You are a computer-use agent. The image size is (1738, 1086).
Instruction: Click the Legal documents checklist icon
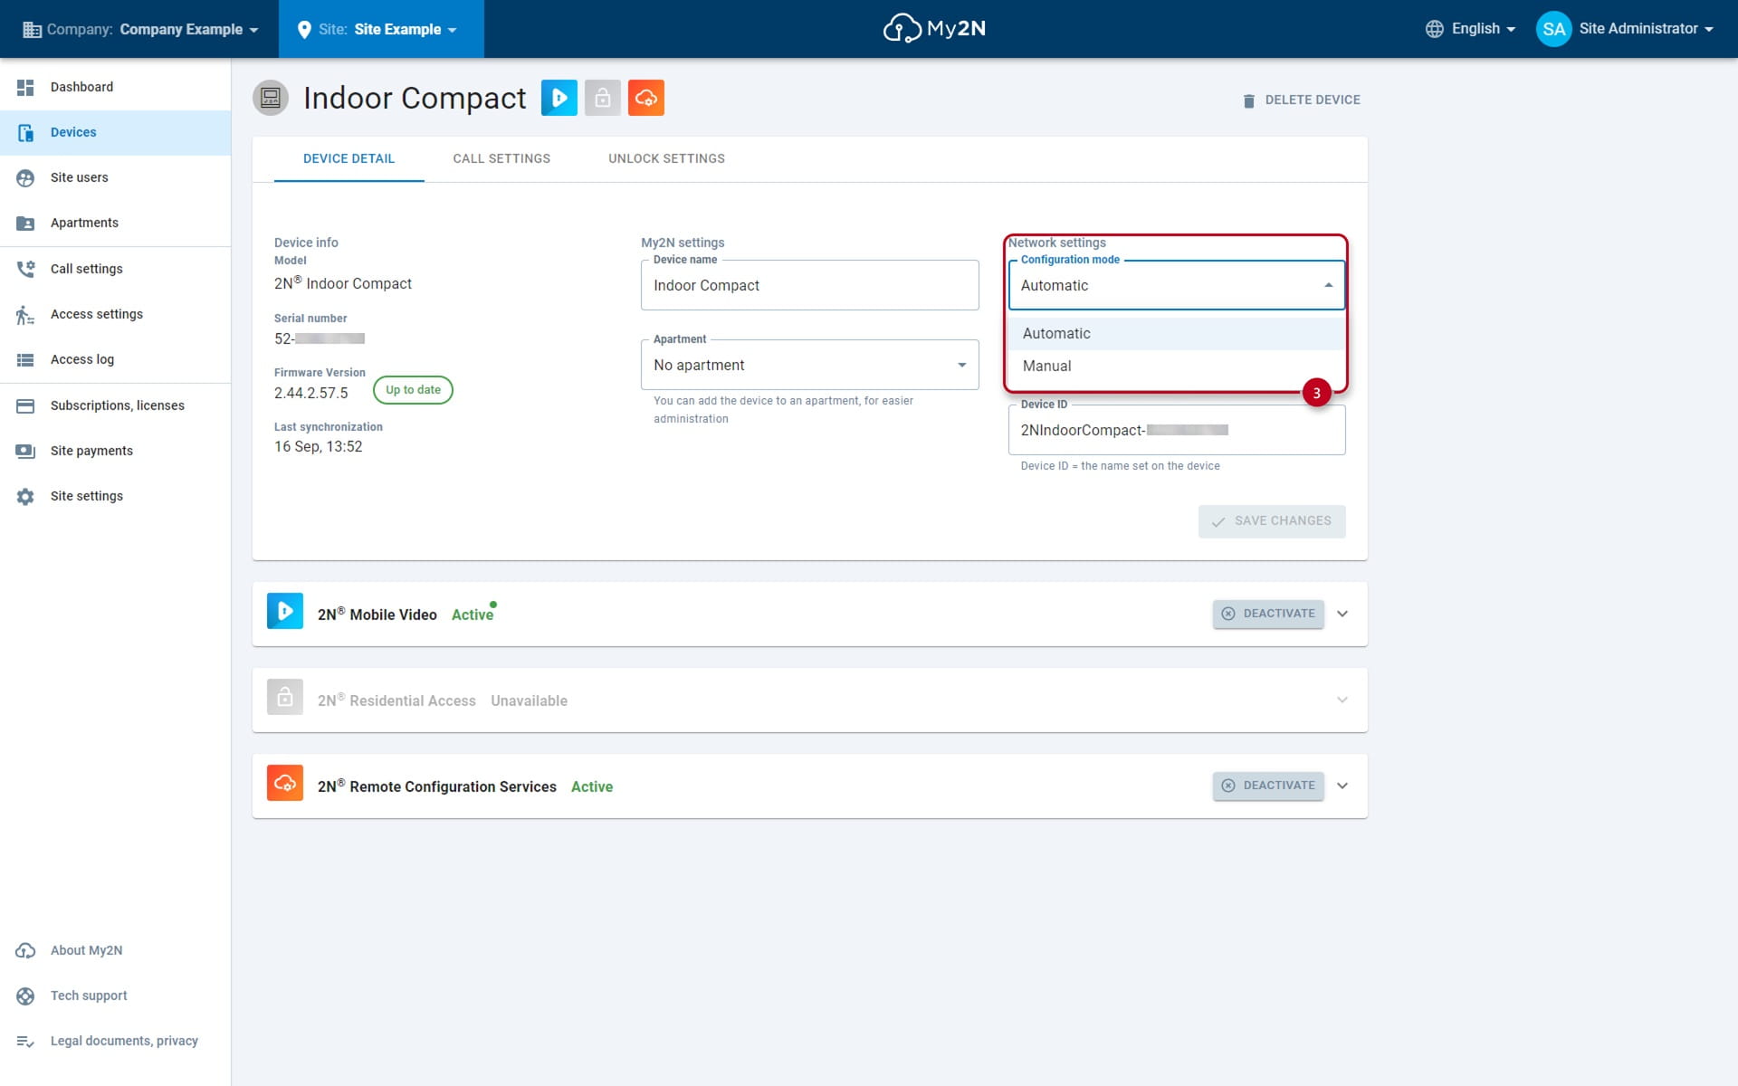click(25, 1041)
